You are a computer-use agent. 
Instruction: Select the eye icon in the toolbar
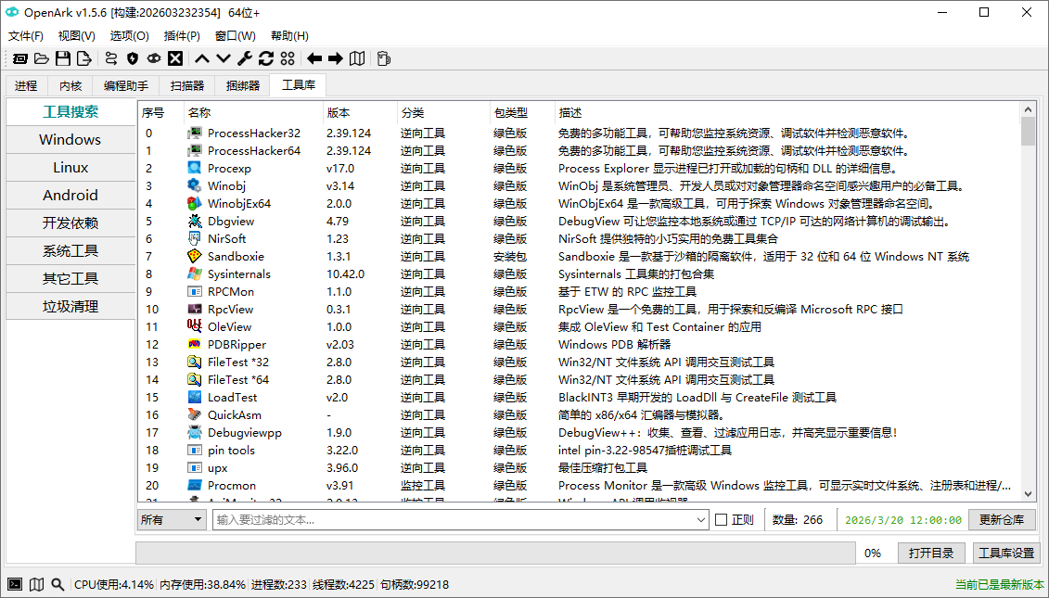[x=154, y=58]
